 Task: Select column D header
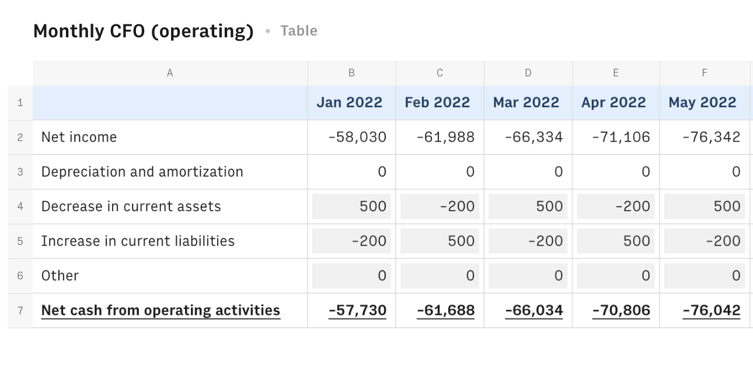point(528,73)
